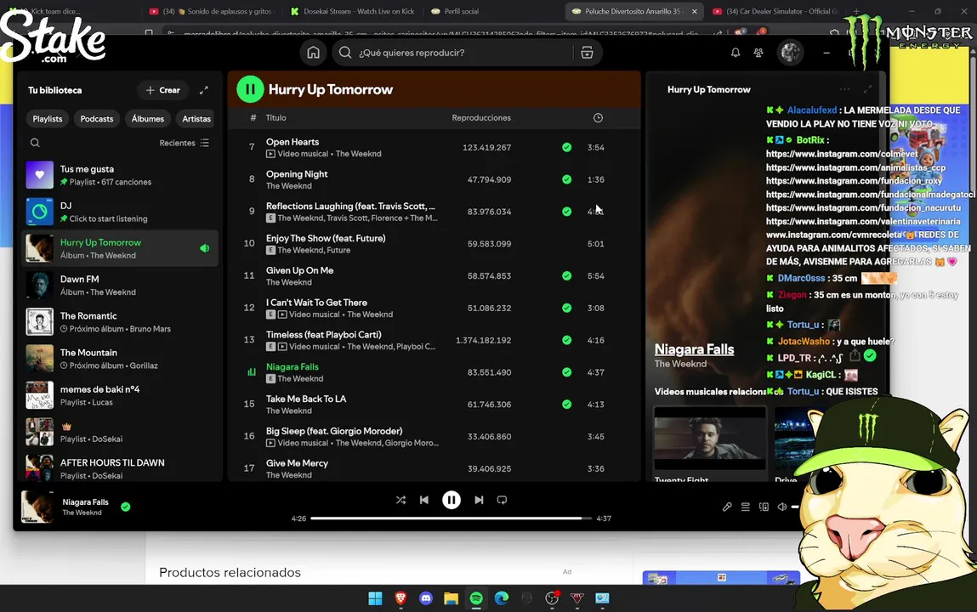Image resolution: width=977 pixels, height=612 pixels.
Task: Click the Reproducciones column header
Action: (481, 117)
